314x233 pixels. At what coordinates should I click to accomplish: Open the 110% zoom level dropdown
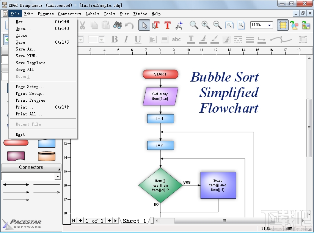point(270,25)
